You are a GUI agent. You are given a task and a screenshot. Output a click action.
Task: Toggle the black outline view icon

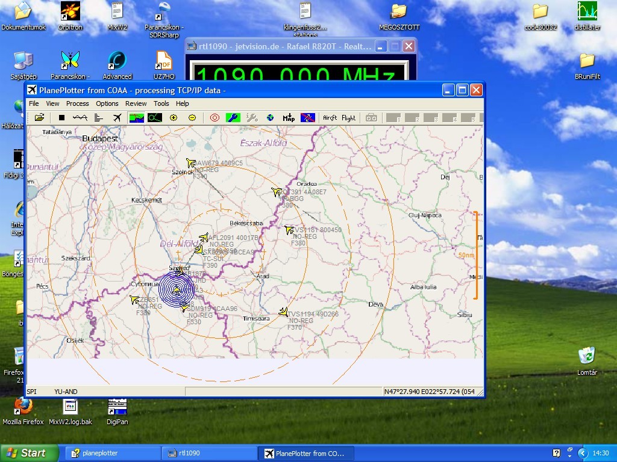155,117
